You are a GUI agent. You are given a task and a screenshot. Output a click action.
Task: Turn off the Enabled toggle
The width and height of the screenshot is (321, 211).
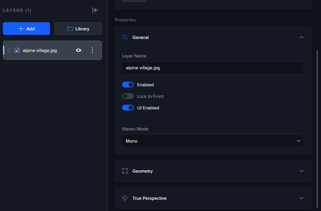pos(128,85)
